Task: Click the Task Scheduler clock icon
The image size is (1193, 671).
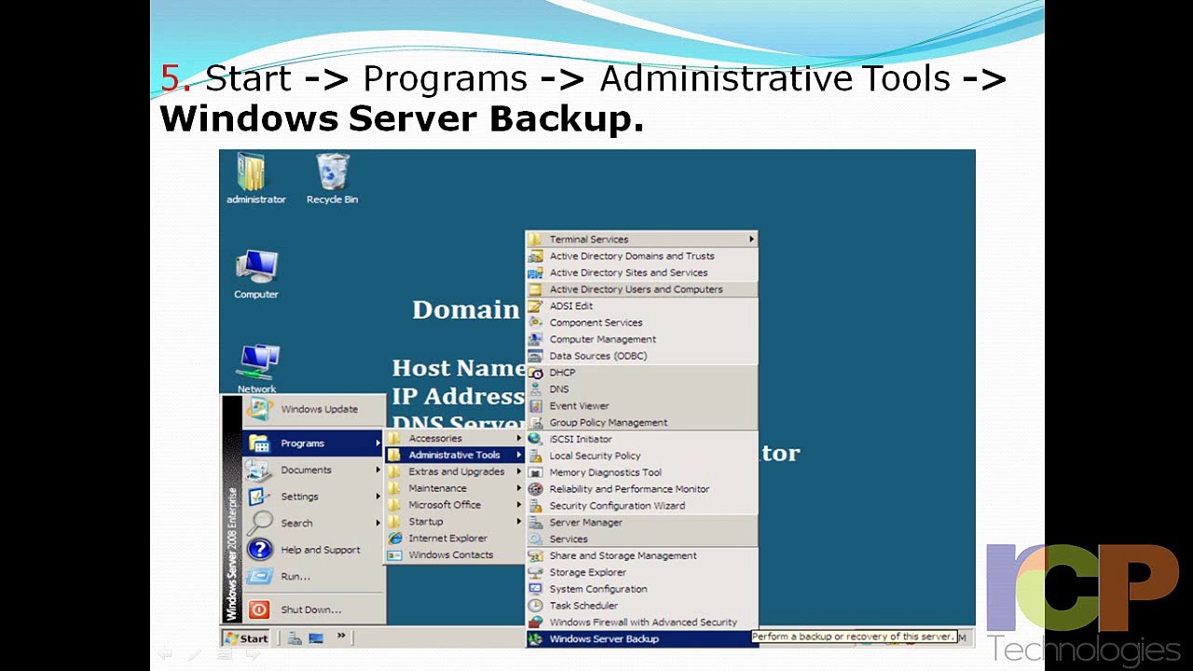Action: 535,606
